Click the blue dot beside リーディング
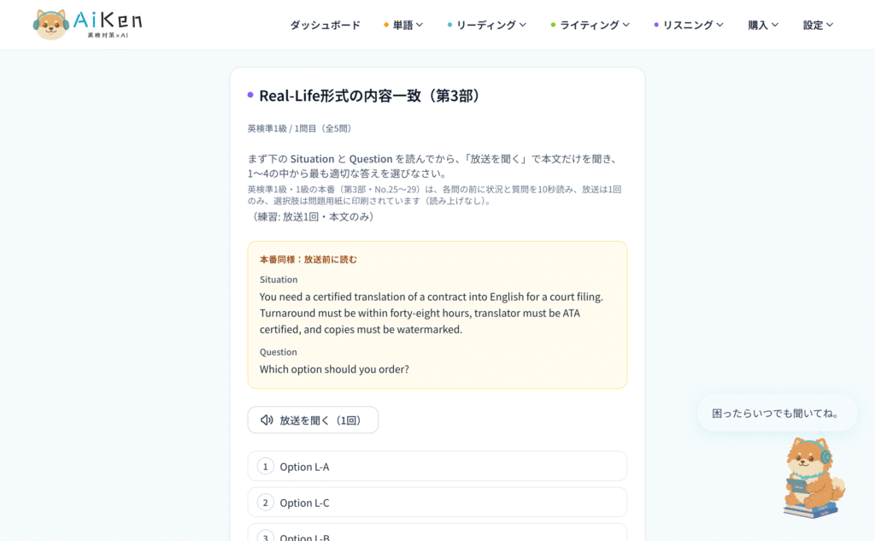This screenshot has width=875, height=541. 449,25
